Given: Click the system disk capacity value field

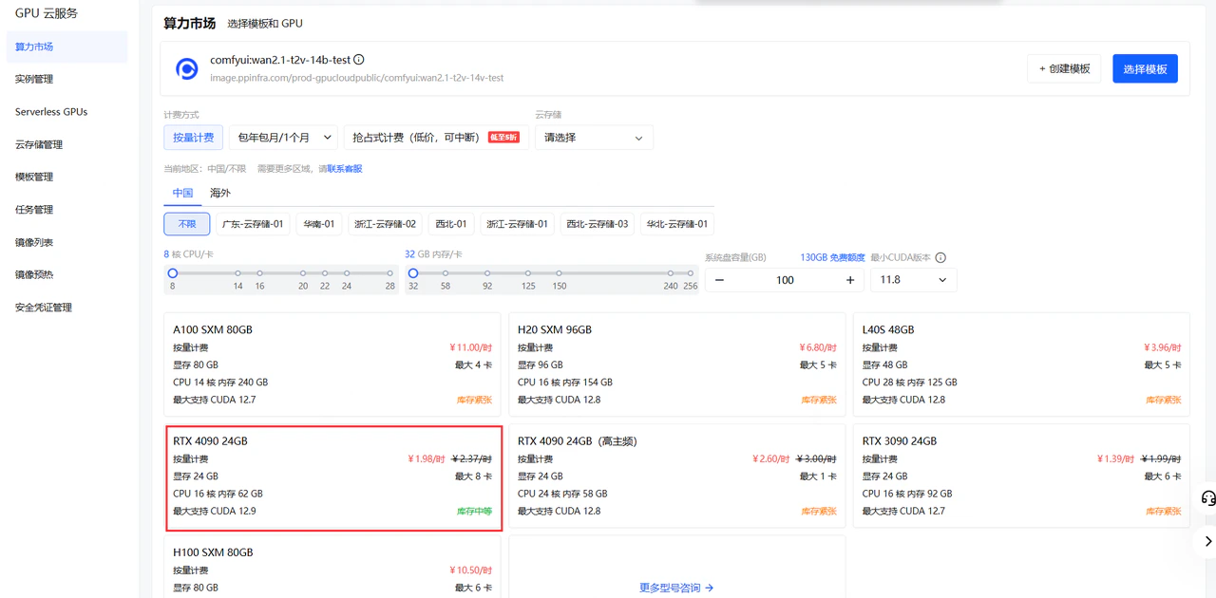Looking at the screenshot, I should (785, 280).
